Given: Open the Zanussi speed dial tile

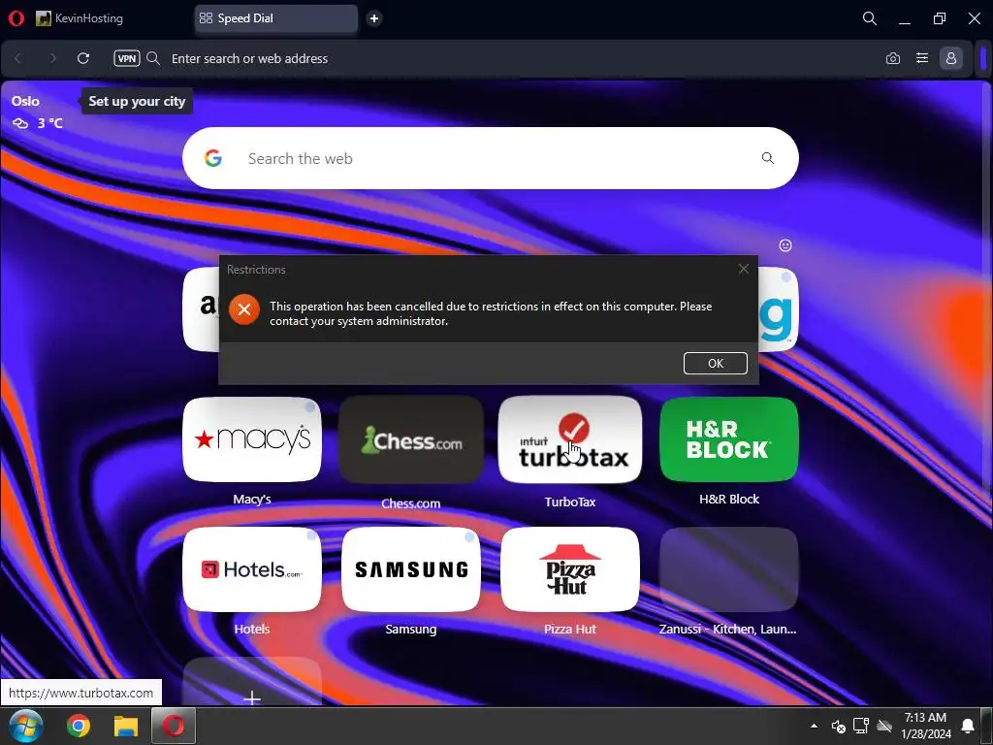Looking at the screenshot, I should (729, 569).
